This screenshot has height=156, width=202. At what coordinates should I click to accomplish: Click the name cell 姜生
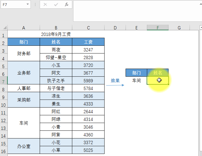coord(56,104)
